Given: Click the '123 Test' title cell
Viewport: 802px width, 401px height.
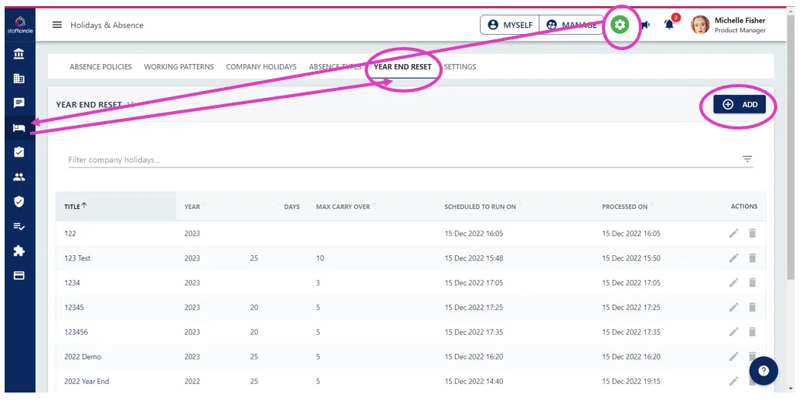Looking at the screenshot, I should 77,258.
